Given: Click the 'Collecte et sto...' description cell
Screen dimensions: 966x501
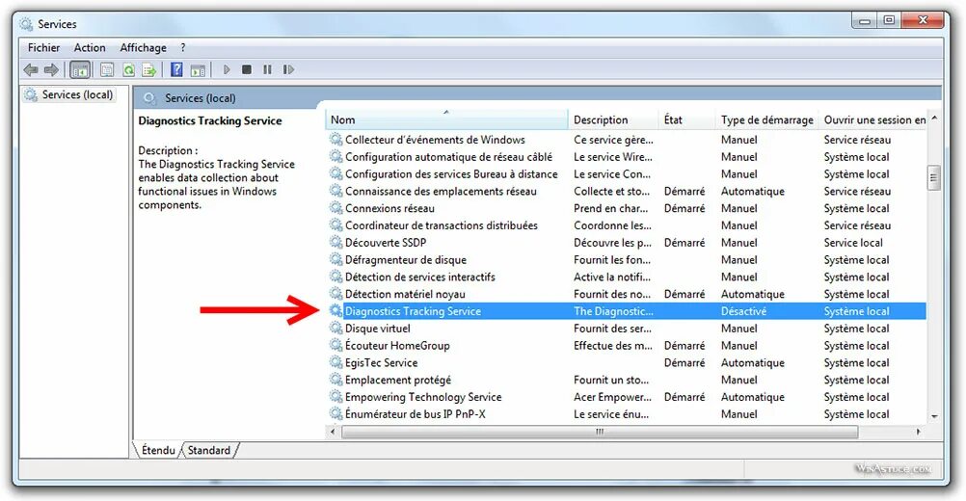Looking at the screenshot, I should pyautogui.click(x=611, y=191).
